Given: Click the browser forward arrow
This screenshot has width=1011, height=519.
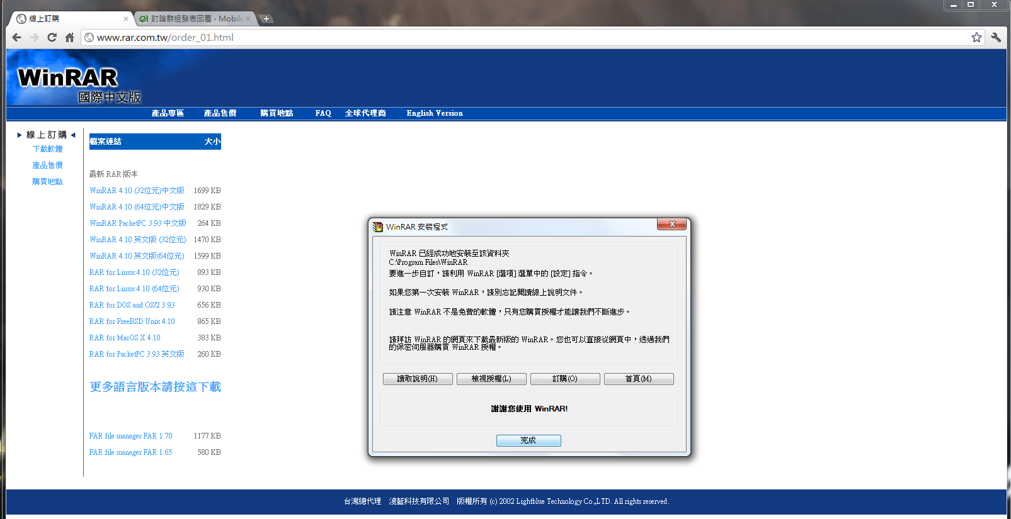Looking at the screenshot, I should (35, 38).
